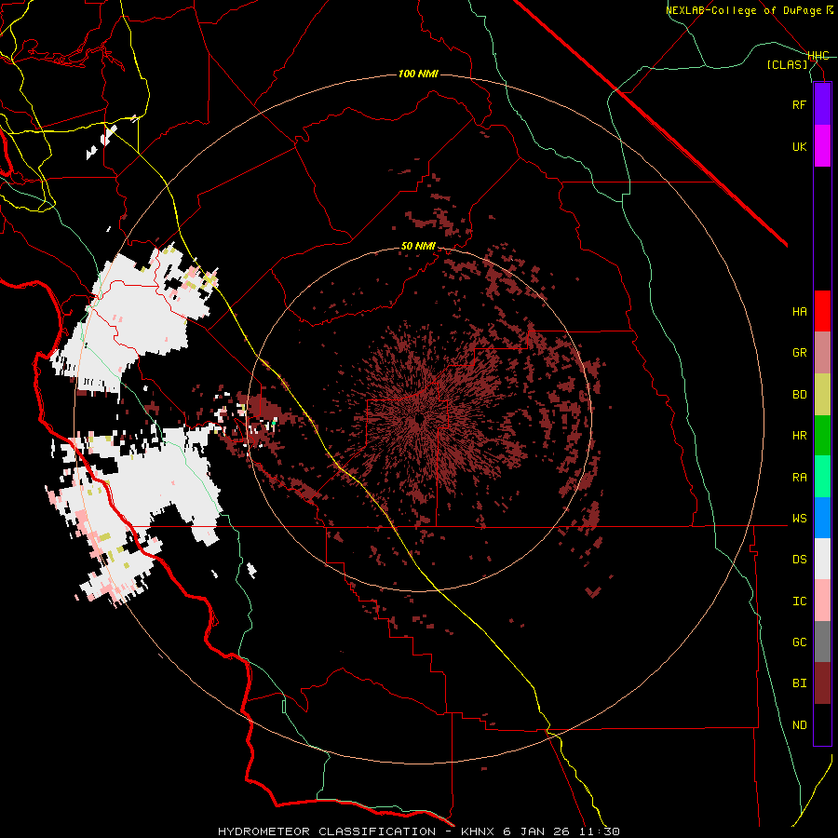Viewport: 838px width, 838px height.
Task: Click the WS blue legend swatch
Action: coord(822,518)
